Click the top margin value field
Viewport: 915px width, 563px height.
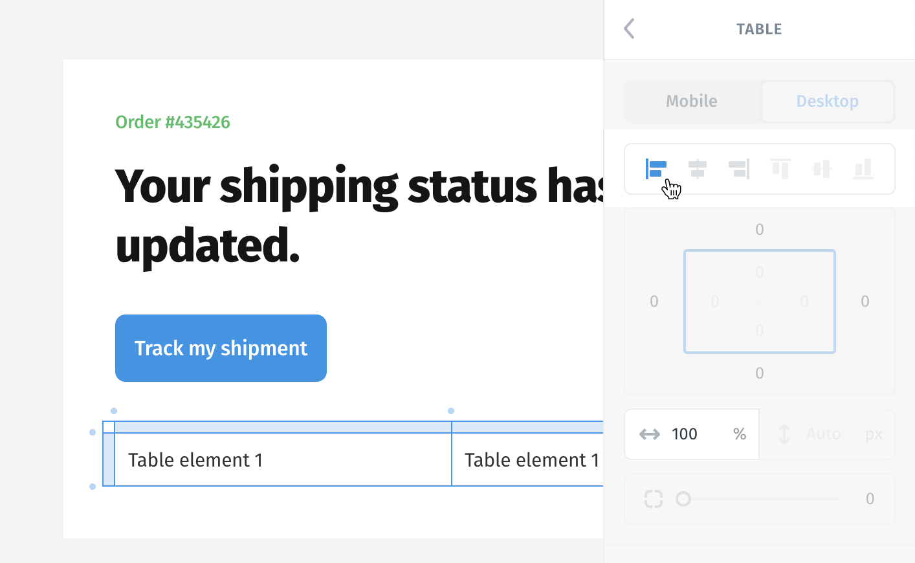[x=760, y=229]
